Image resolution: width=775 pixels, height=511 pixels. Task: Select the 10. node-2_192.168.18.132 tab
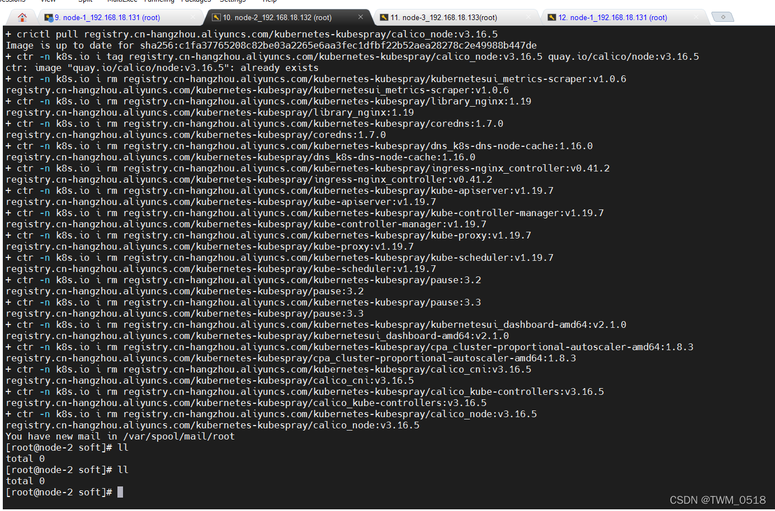coord(277,17)
